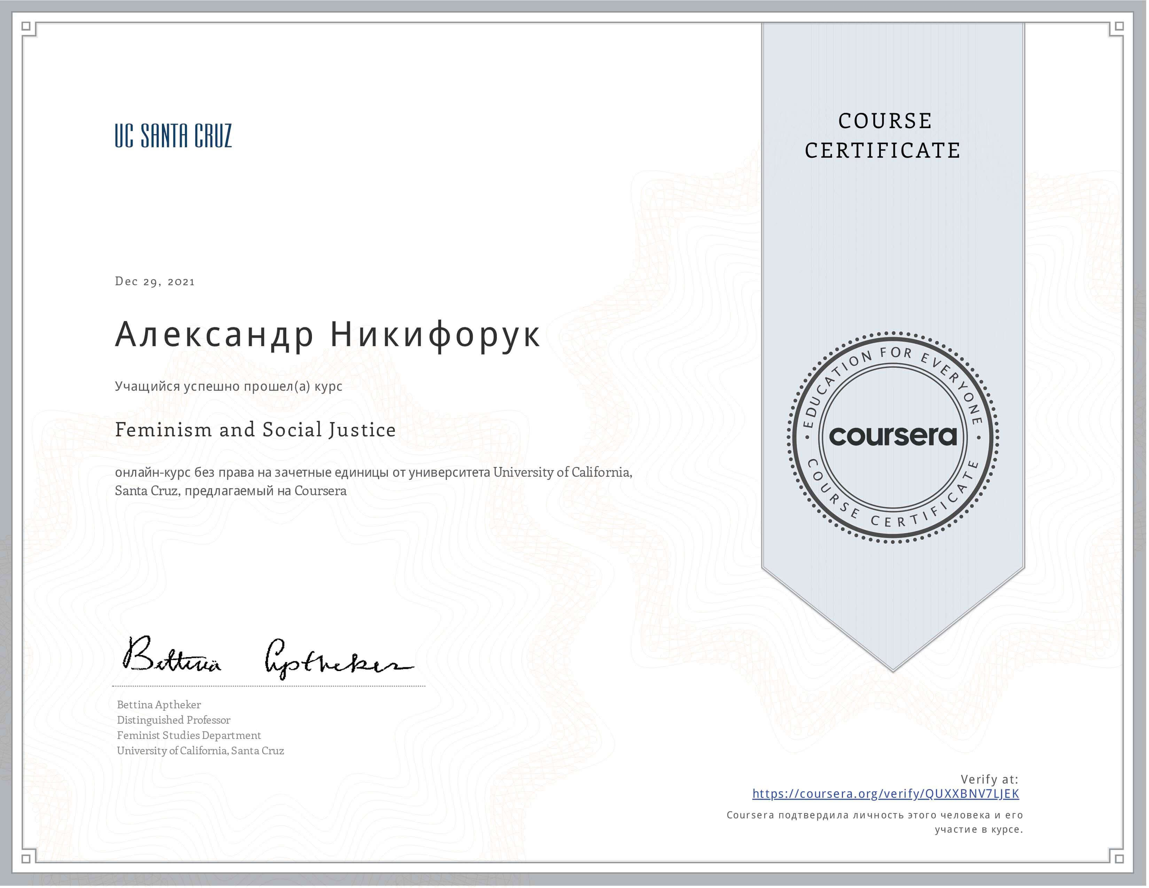Click the Feminist Studies Department line

(189, 735)
